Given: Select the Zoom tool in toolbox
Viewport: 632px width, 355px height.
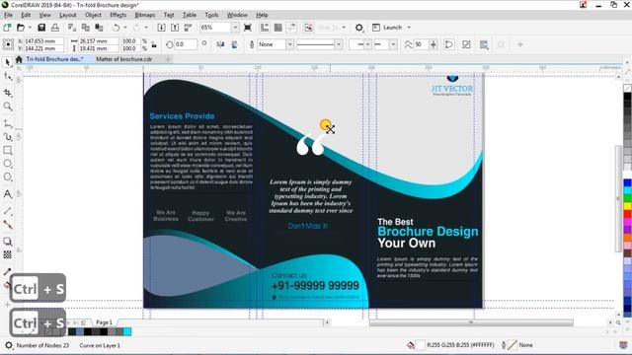Looking at the screenshot, I should [7, 106].
